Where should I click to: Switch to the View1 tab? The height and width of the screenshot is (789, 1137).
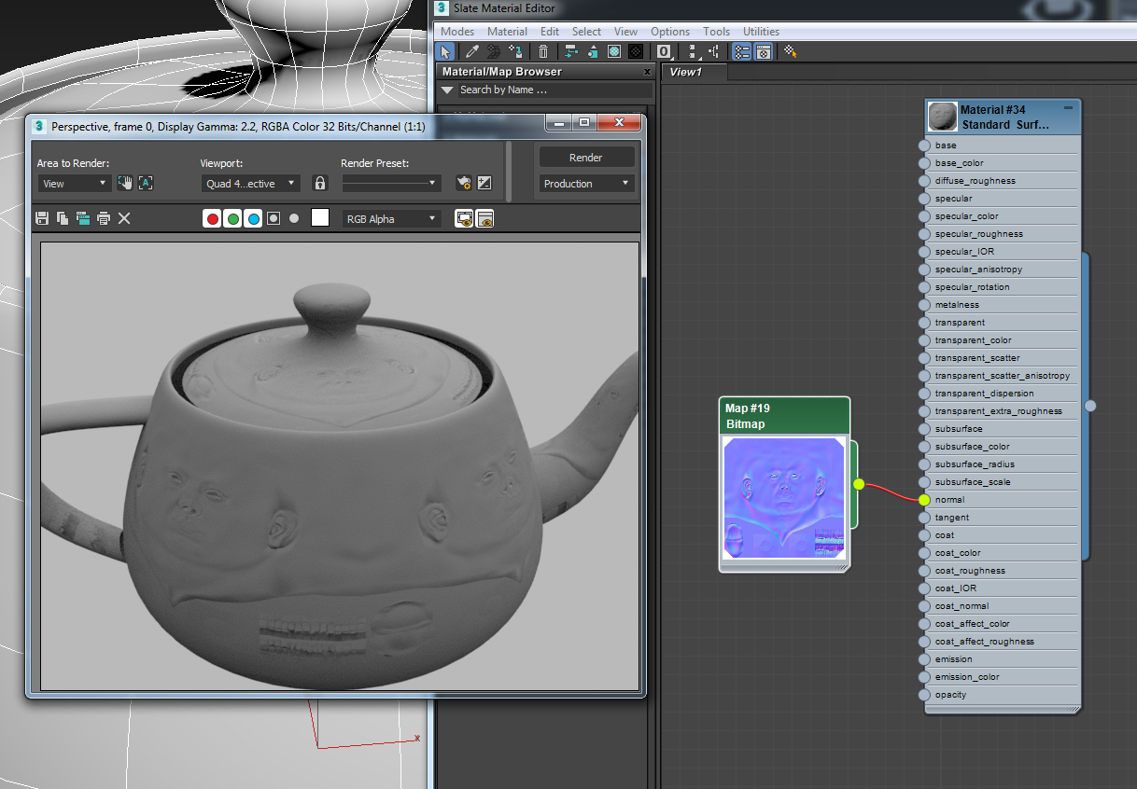click(x=686, y=72)
